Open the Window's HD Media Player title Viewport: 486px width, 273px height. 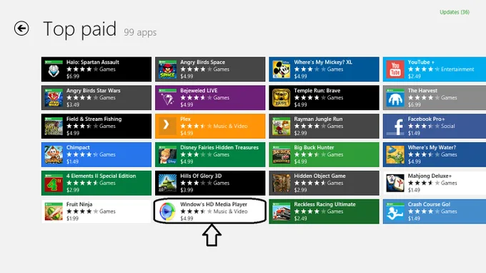coord(214,204)
